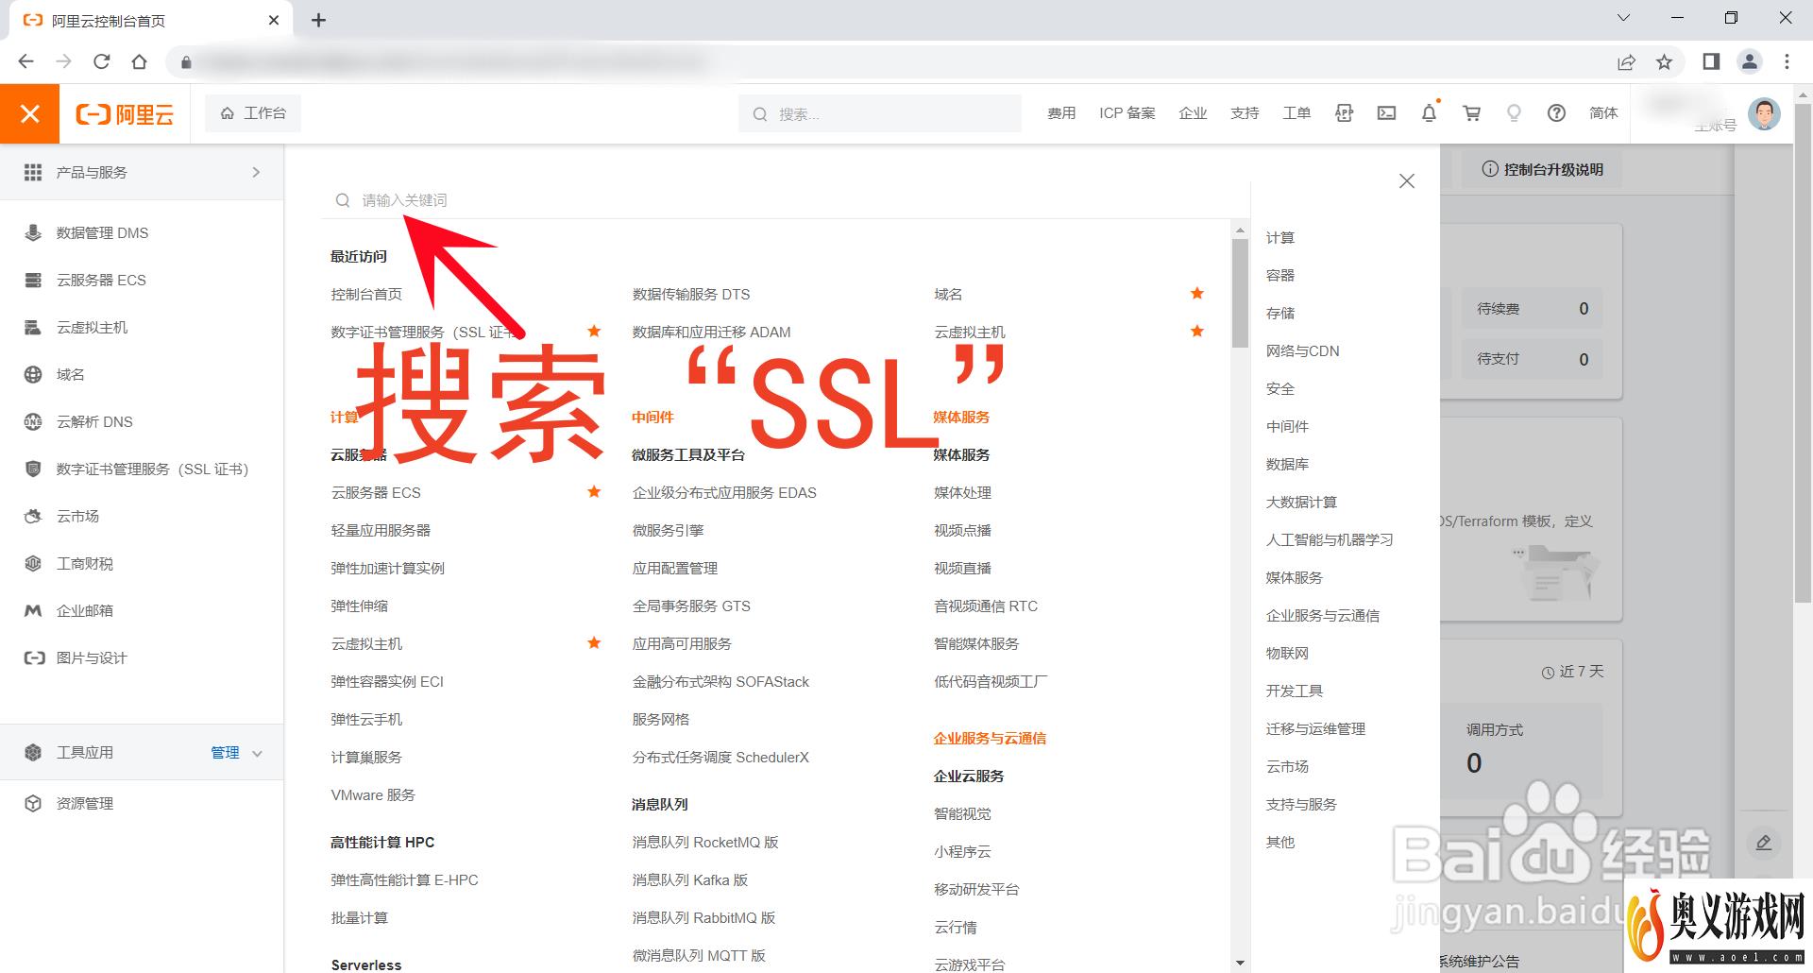Open the shopping cart icon
Screen dimensions: 1813x973
[x=1471, y=113]
